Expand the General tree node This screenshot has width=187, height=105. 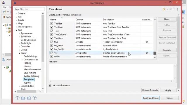(x=16, y=14)
